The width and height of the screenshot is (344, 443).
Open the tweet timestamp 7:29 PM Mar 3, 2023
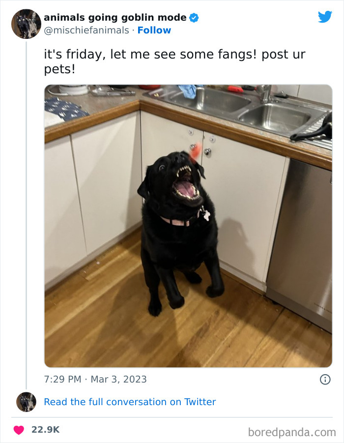coord(95,379)
